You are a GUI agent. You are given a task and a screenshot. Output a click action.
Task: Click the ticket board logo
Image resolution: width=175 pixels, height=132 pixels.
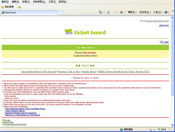(x=85, y=32)
